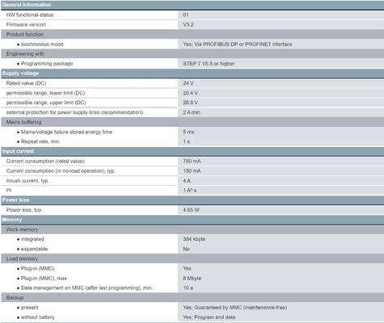Click the firmware value 'V3.2'

(x=188, y=24)
